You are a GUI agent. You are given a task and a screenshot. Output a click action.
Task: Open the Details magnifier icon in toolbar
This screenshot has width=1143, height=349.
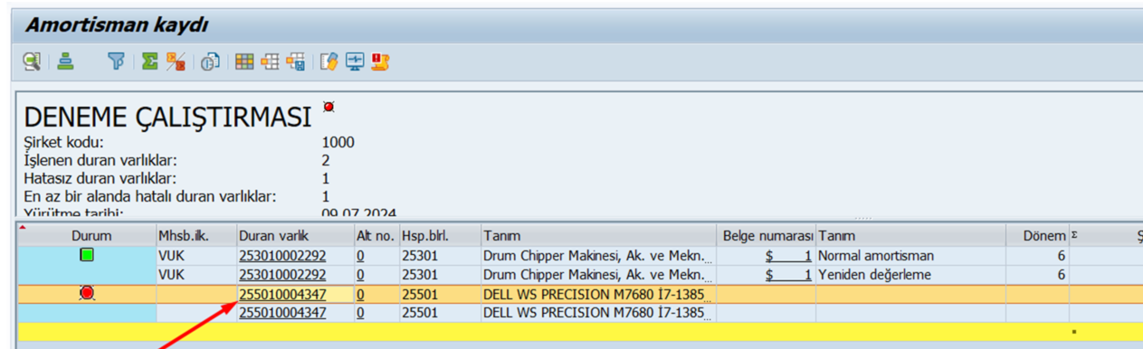coord(32,61)
